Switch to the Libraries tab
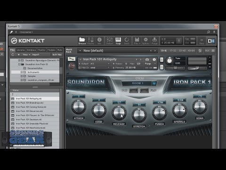The width and height of the screenshot is (226, 170). click(21, 50)
